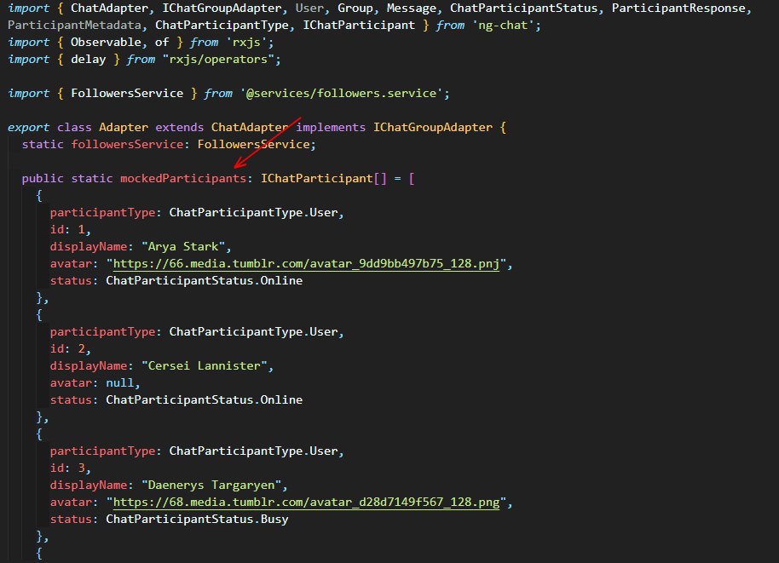The width and height of the screenshot is (779, 563).
Task: Click the implements keyword in class declaration
Action: coord(331,127)
